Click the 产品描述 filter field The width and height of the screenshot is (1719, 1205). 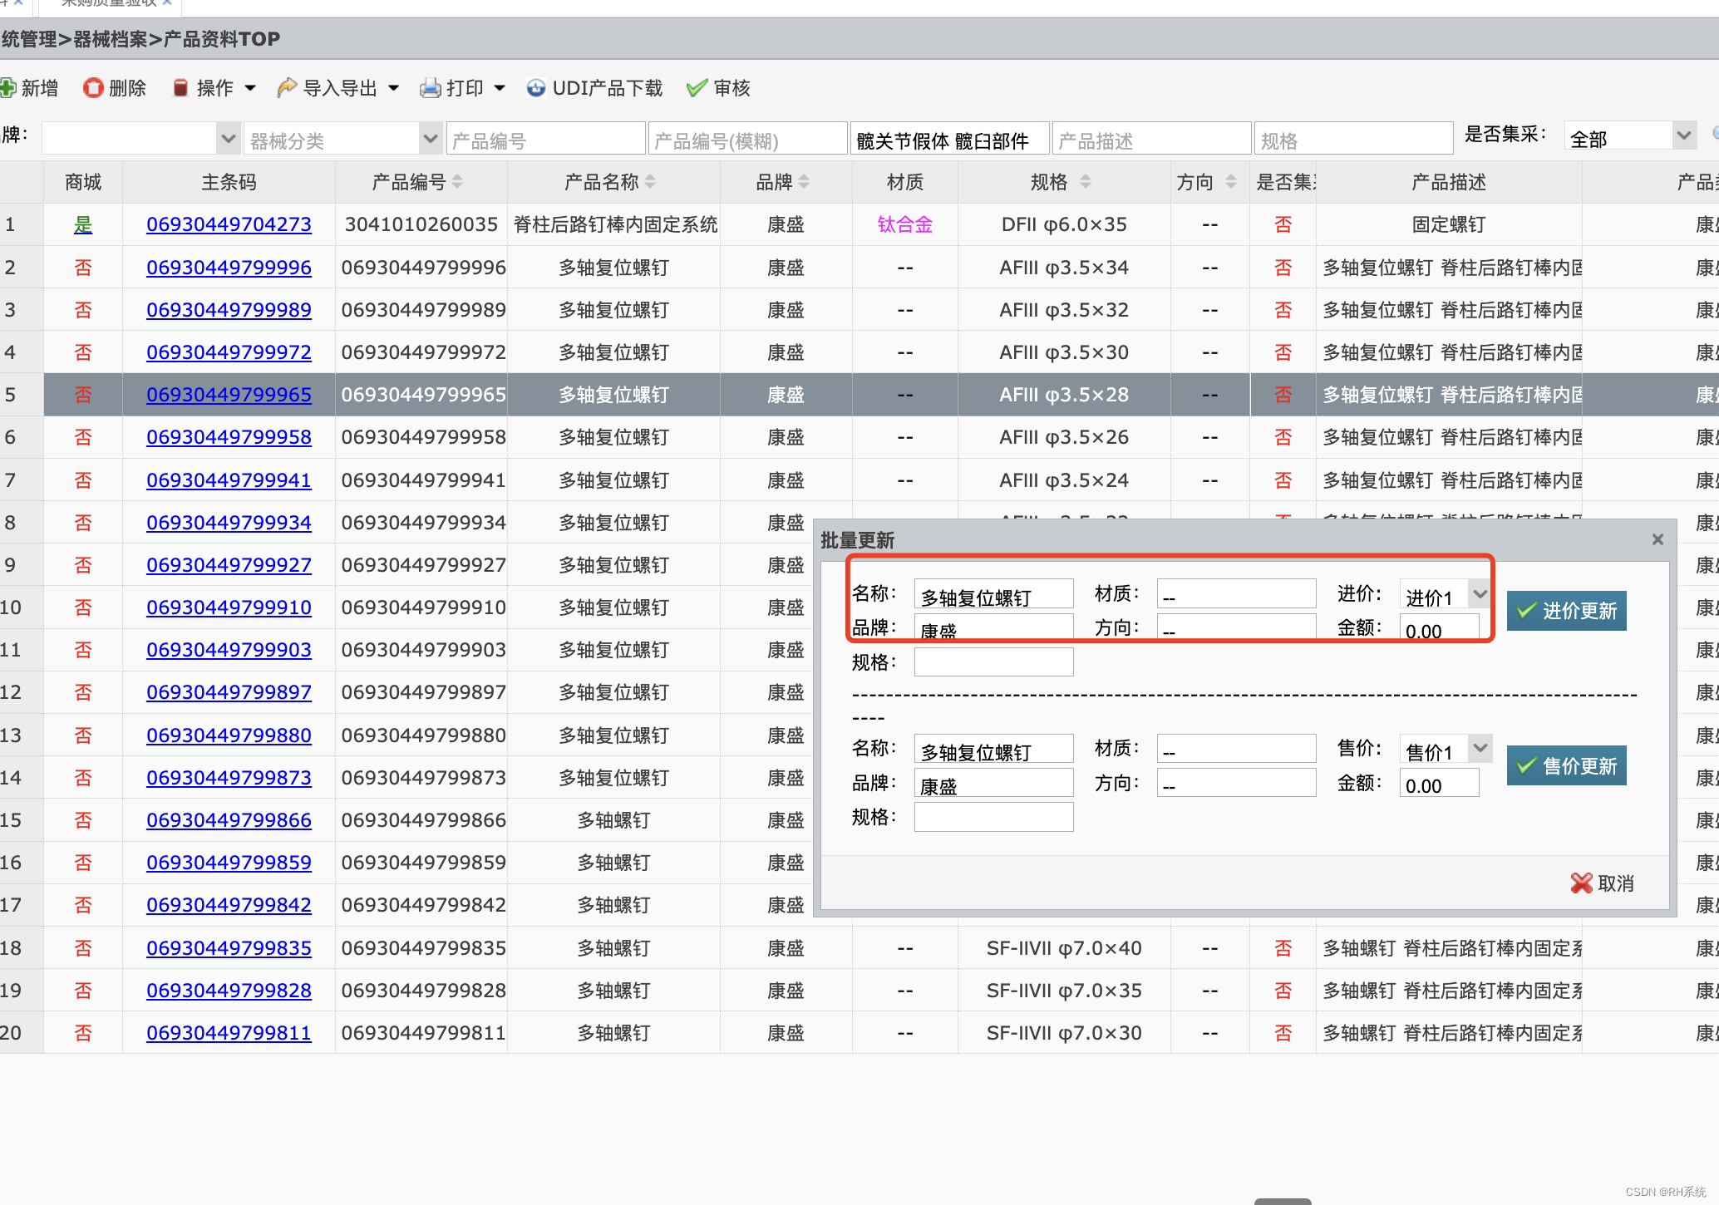(1151, 140)
